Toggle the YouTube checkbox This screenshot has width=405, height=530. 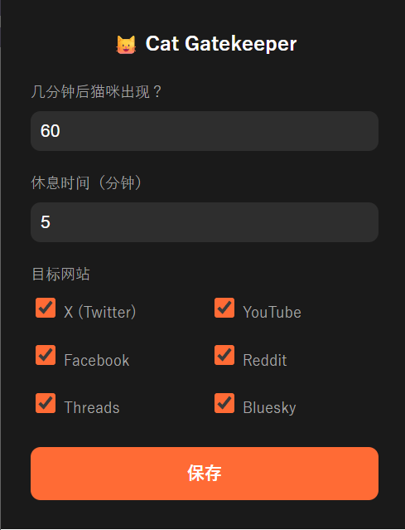click(x=224, y=308)
